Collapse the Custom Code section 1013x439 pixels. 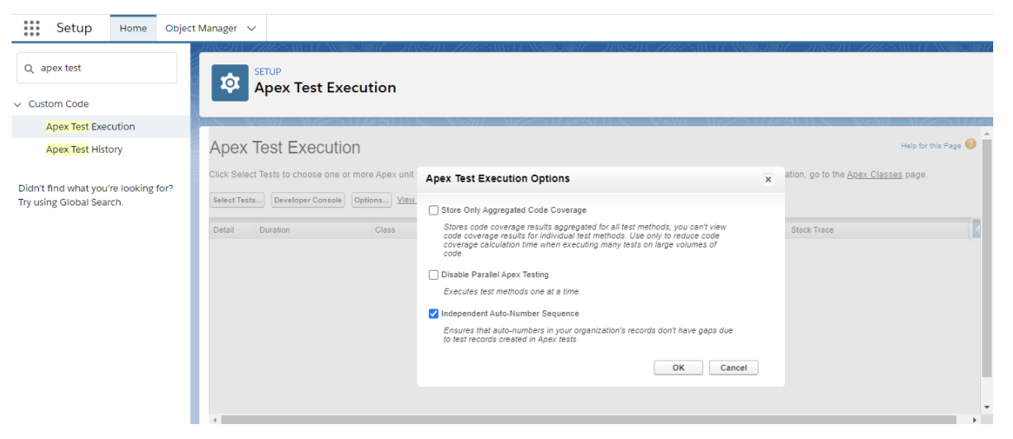[17, 104]
